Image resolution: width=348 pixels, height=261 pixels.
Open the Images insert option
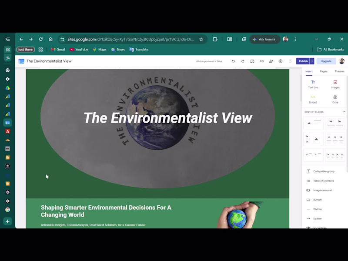click(335, 84)
